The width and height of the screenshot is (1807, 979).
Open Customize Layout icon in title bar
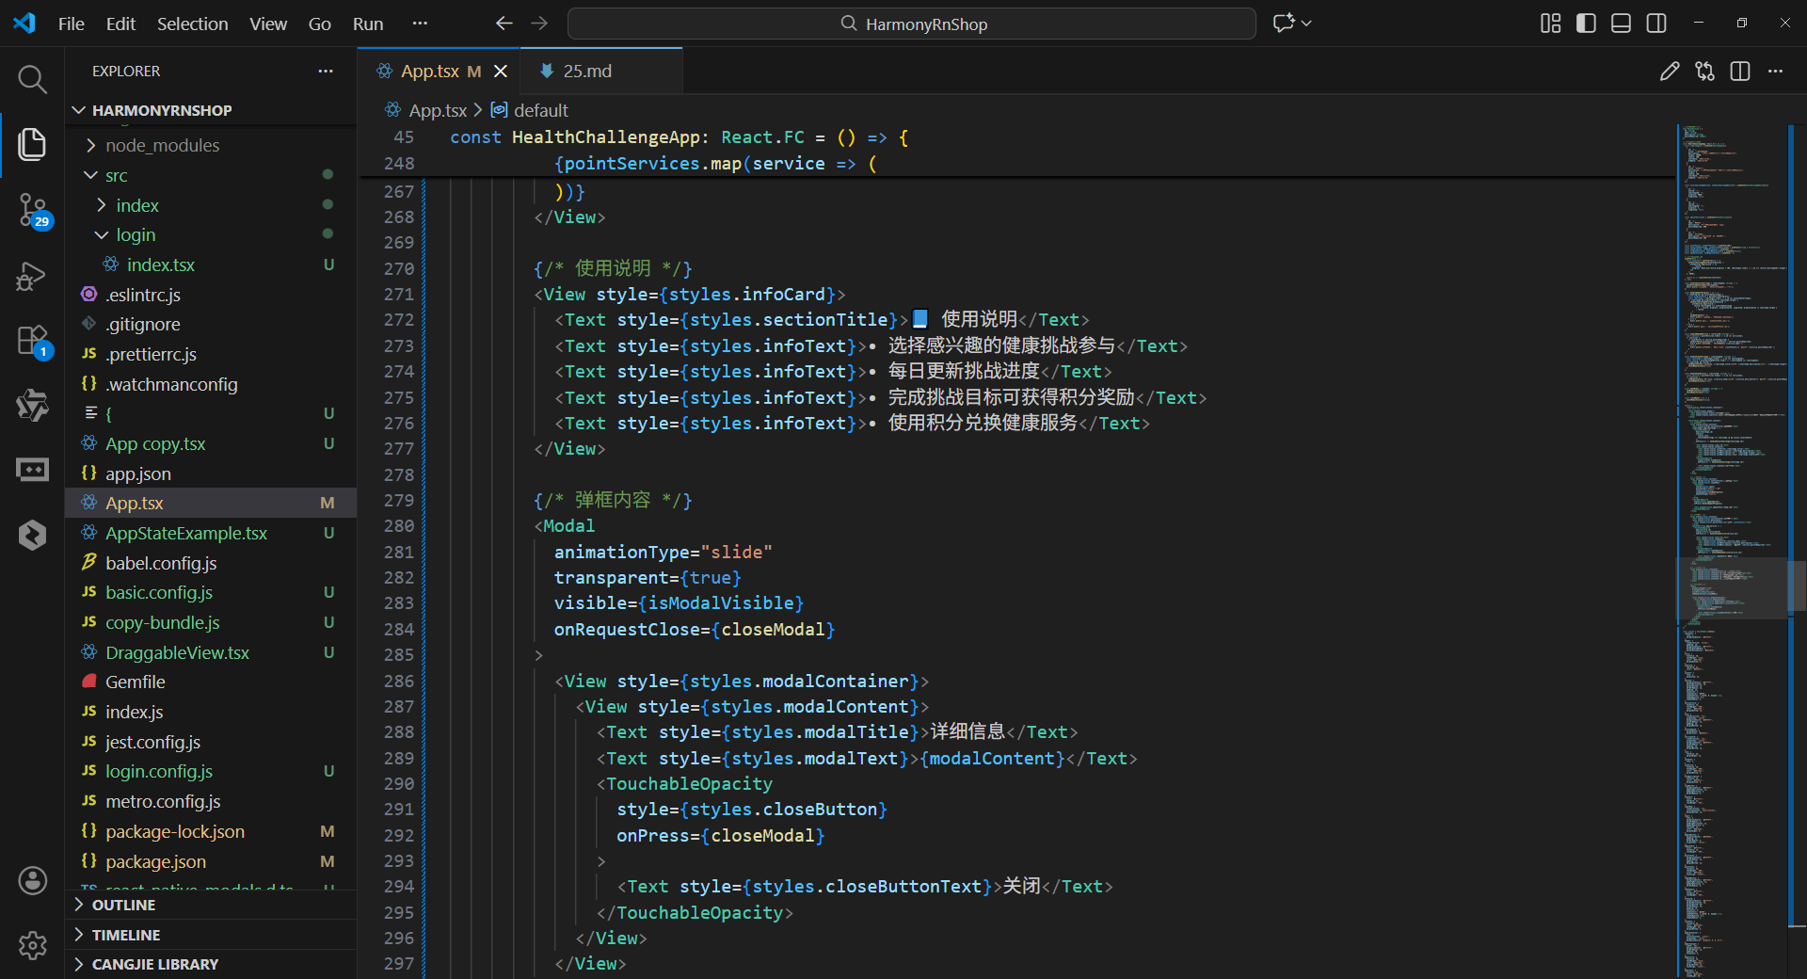tap(1551, 24)
